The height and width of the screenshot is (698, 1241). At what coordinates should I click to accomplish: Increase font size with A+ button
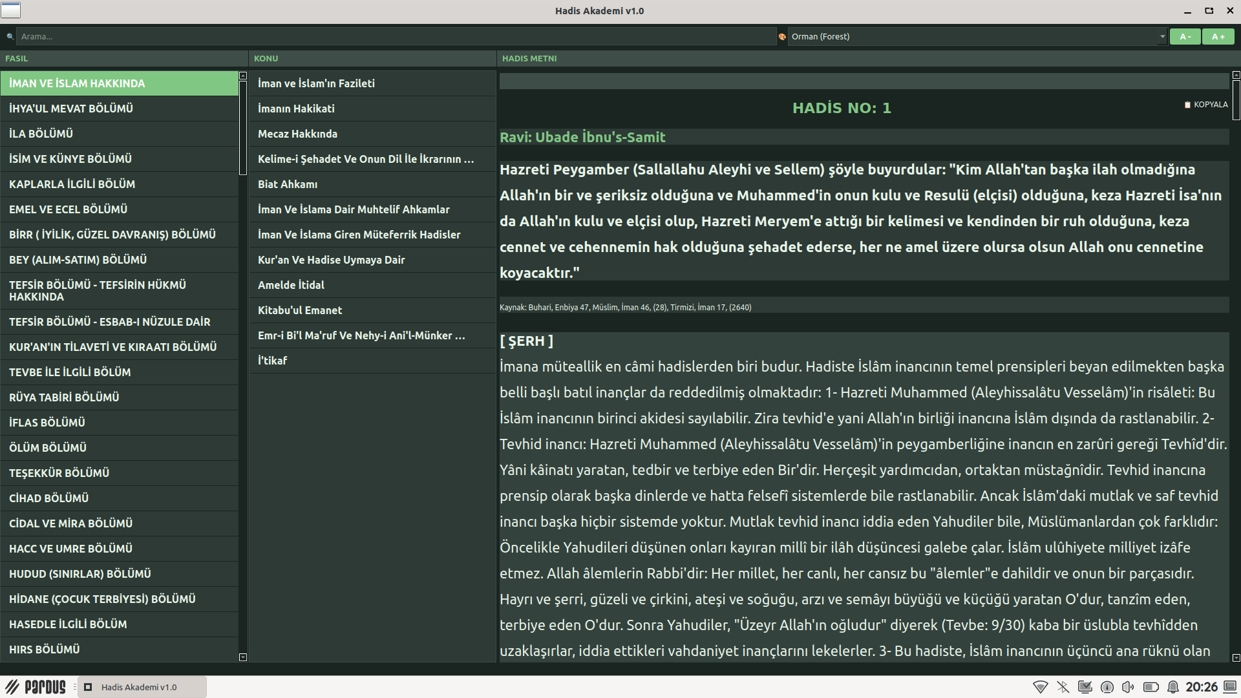pyautogui.click(x=1218, y=37)
